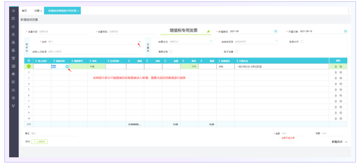Open the 减免税项目 dropdown
The height and width of the screenshot is (165, 357).
(x=276, y=41)
